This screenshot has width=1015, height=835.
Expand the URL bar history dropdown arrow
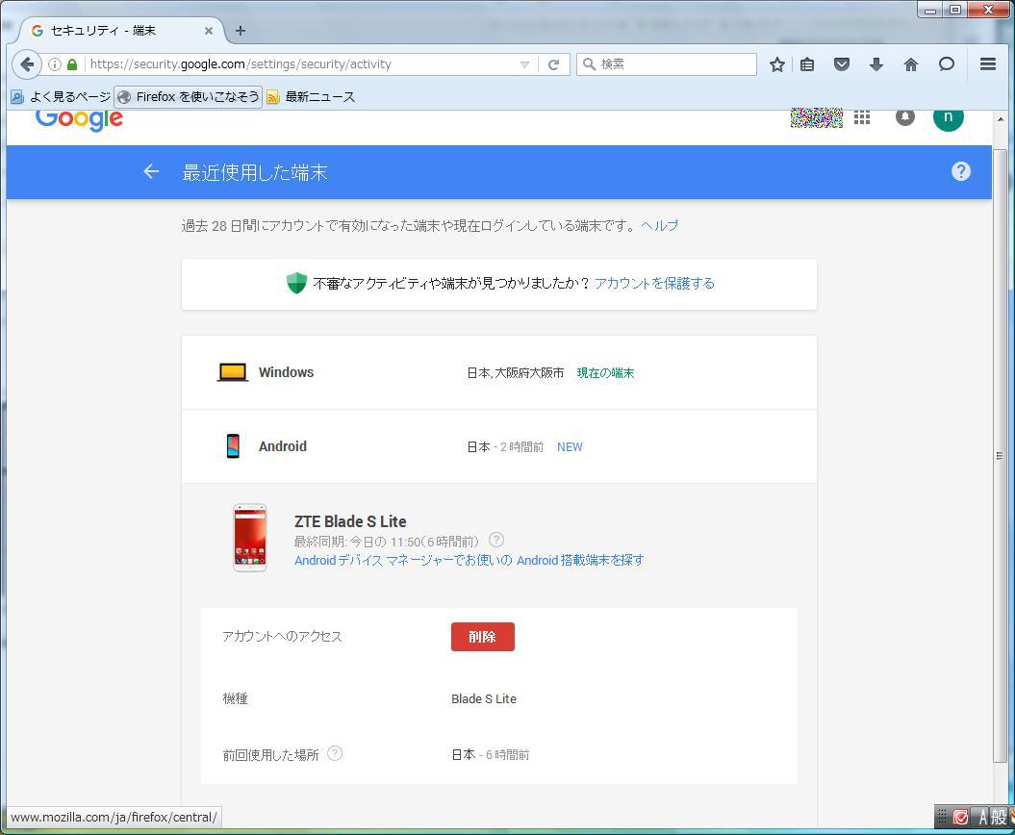tap(524, 64)
